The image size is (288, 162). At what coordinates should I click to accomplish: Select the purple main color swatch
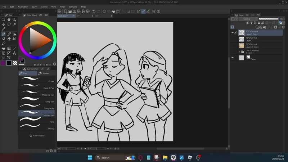(x=3, y=63)
